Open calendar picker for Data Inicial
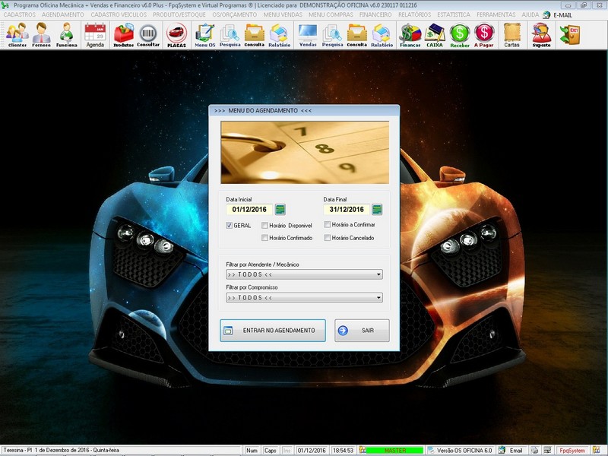608x456 pixels. coord(280,210)
